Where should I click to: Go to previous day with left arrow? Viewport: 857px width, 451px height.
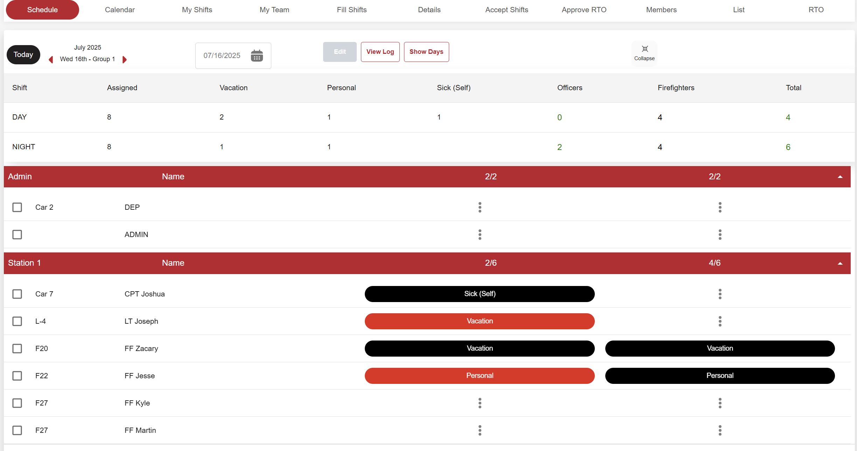(x=51, y=59)
